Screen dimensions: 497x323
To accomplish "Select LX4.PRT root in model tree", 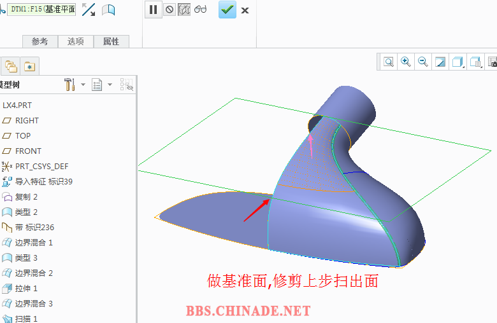I will coord(17,106).
